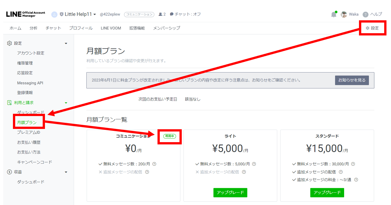The image size is (391, 205).
Task: Click the notification bell icon
Action: tap(333, 15)
